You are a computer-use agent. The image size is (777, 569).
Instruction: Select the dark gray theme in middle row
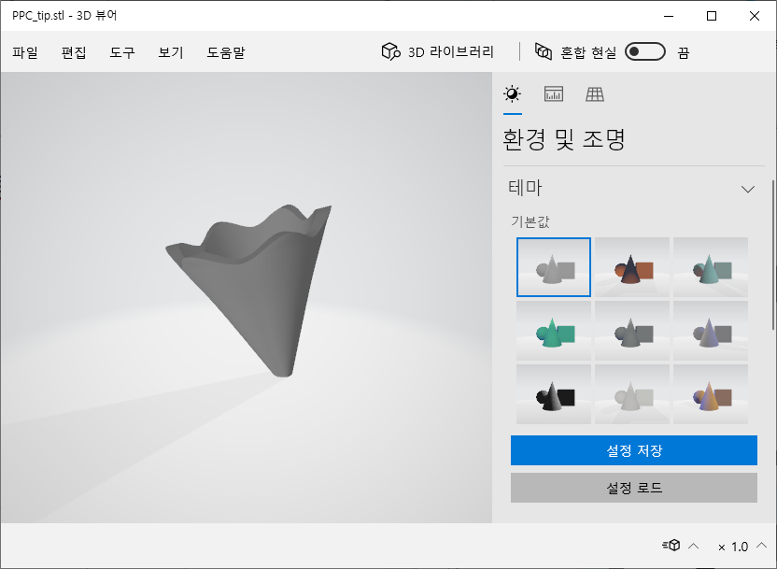click(x=632, y=331)
